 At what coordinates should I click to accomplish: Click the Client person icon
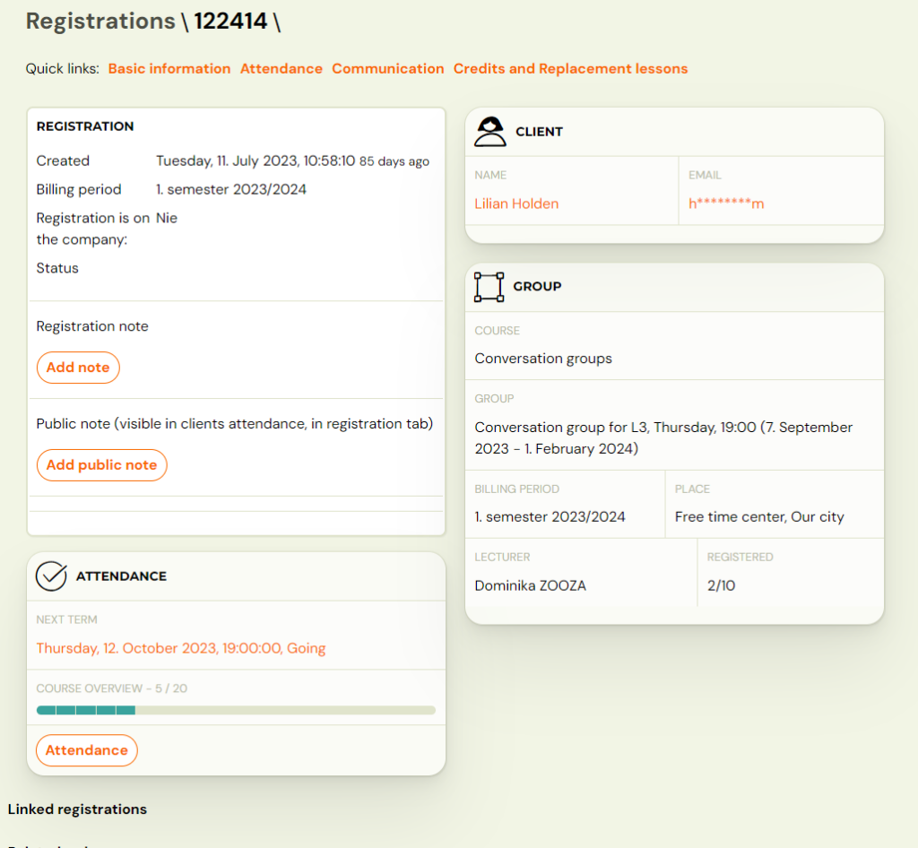click(x=489, y=131)
